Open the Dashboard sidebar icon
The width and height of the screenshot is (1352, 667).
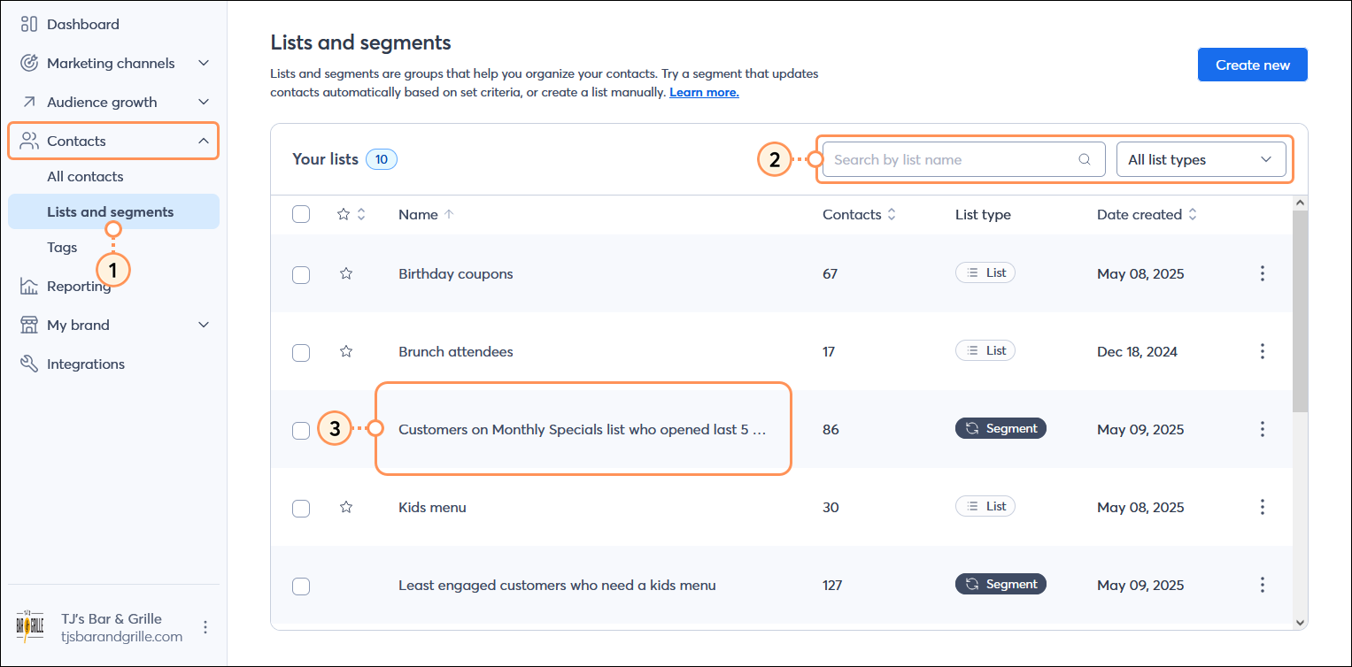click(29, 24)
